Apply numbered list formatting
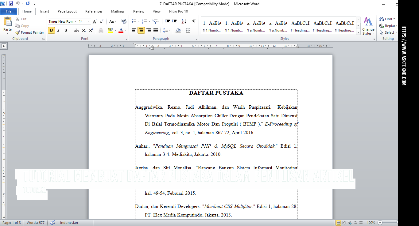This screenshot has height=226, width=419. click(145, 21)
